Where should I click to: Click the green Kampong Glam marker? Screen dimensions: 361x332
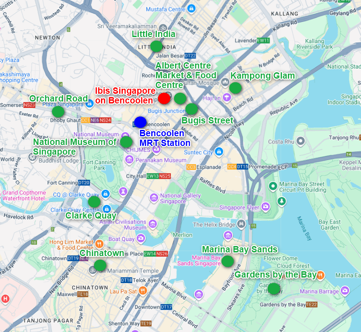235,88
